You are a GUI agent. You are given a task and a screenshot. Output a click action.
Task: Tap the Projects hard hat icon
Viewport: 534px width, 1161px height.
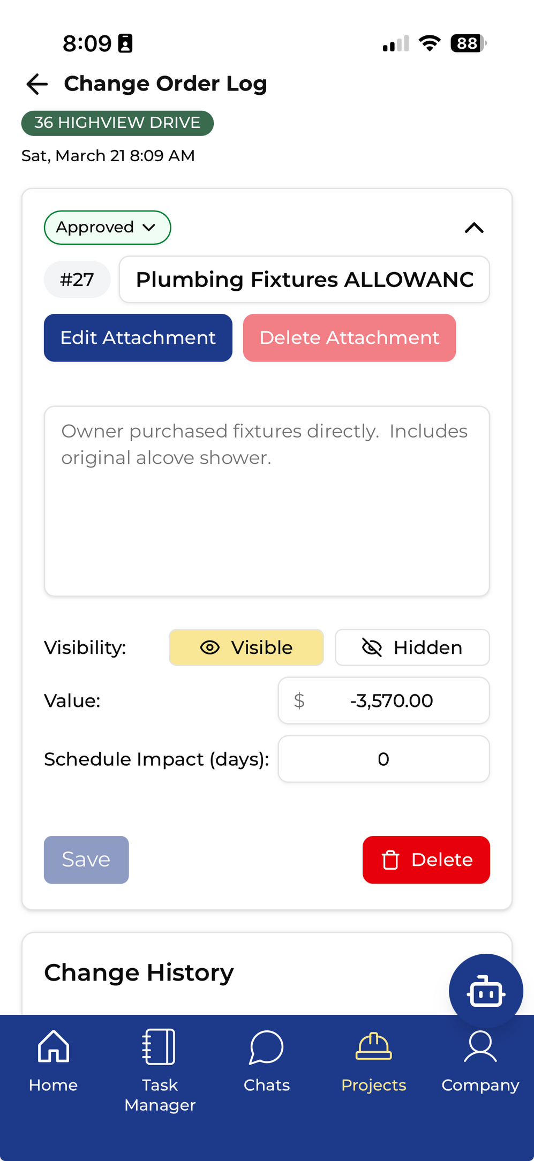click(x=373, y=1047)
